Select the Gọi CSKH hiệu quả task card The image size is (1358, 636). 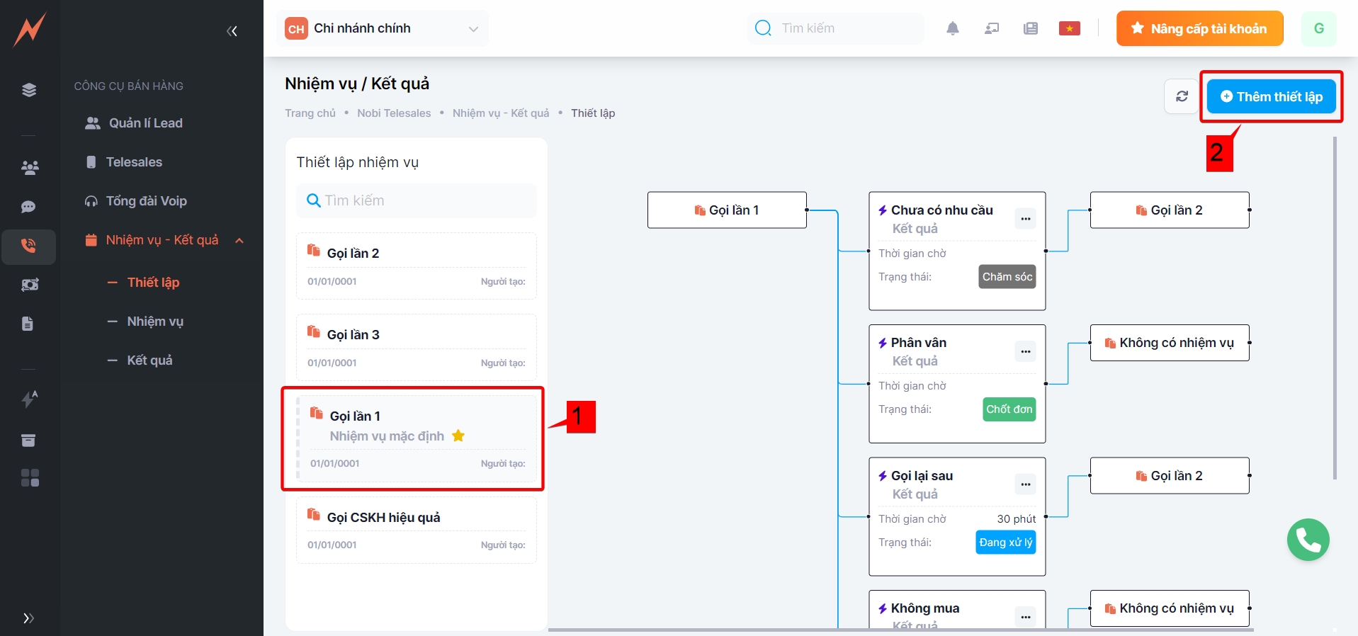(416, 530)
